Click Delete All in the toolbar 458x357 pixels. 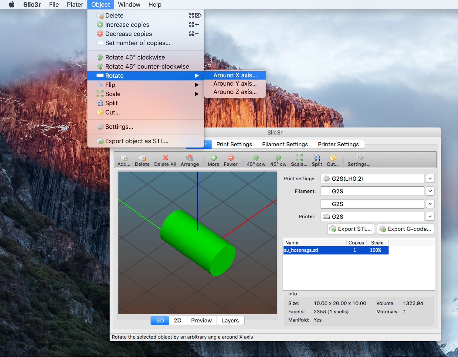165,160
